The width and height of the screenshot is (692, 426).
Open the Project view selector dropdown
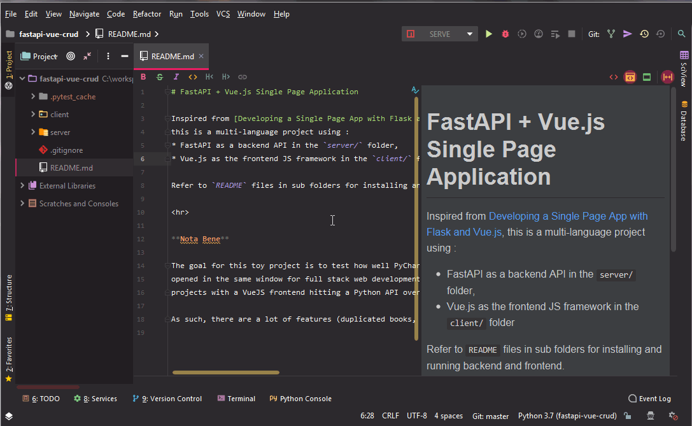click(39, 56)
